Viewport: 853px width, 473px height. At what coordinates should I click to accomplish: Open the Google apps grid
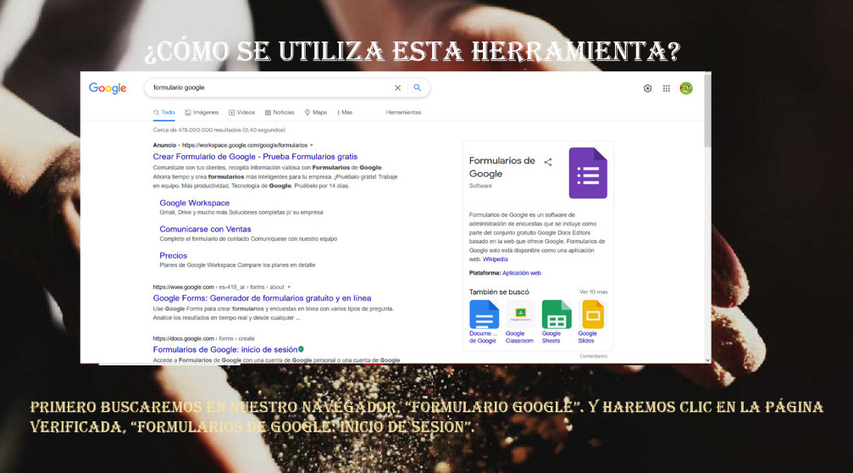point(667,88)
